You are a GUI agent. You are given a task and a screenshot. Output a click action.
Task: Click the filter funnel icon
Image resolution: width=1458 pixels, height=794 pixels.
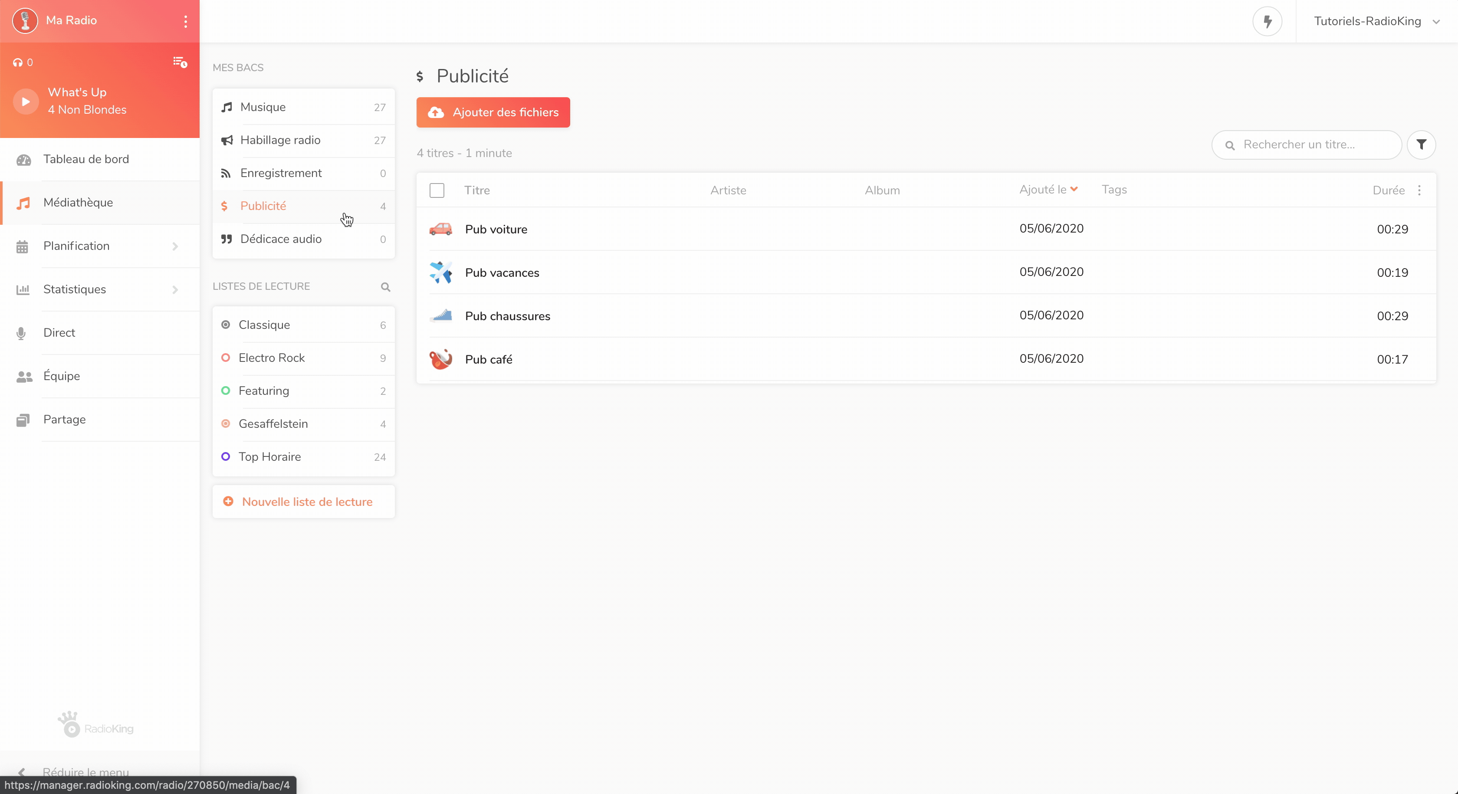pyautogui.click(x=1421, y=144)
